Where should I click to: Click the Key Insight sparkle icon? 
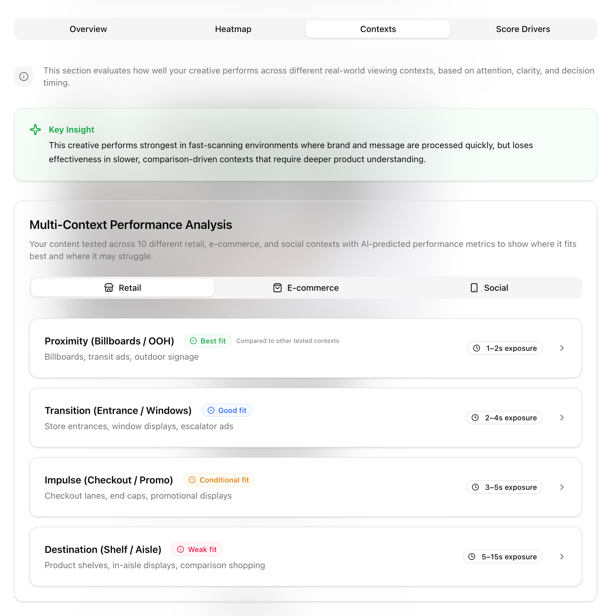point(35,130)
